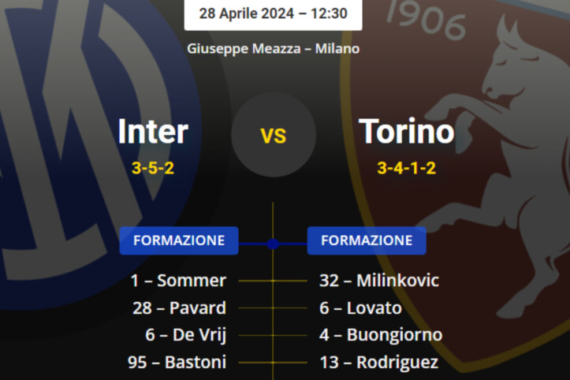Open Inter's Formazione button

tap(179, 240)
